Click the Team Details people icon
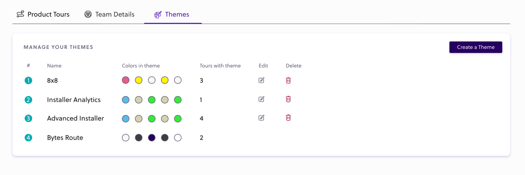The height and width of the screenshot is (175, 525). click(x=88, y=15)
